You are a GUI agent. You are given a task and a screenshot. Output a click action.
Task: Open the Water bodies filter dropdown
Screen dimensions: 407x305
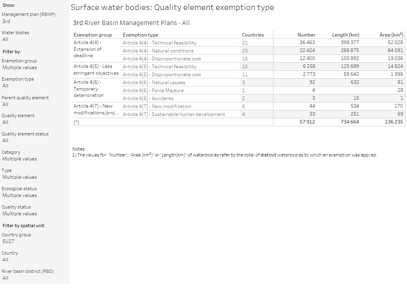tap(35, 39)
